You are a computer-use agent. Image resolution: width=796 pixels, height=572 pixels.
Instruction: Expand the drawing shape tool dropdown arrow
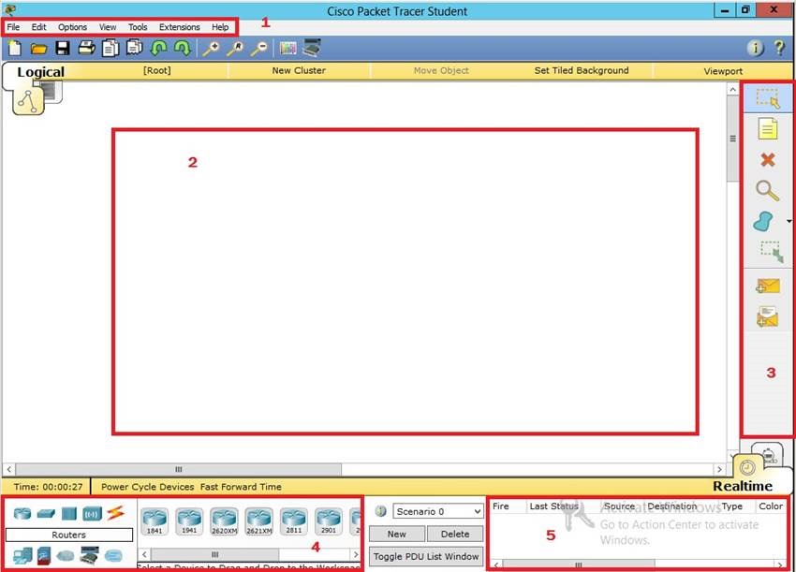click(789, 221)
